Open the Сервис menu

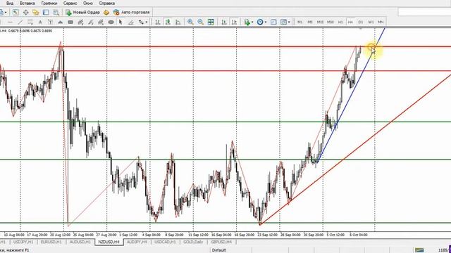click(70, 4)
